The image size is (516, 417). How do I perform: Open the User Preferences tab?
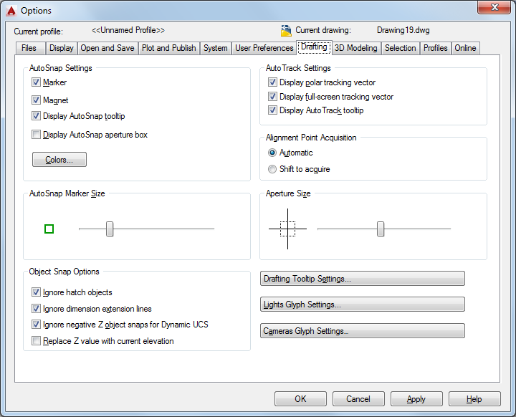tap(264, 48)
